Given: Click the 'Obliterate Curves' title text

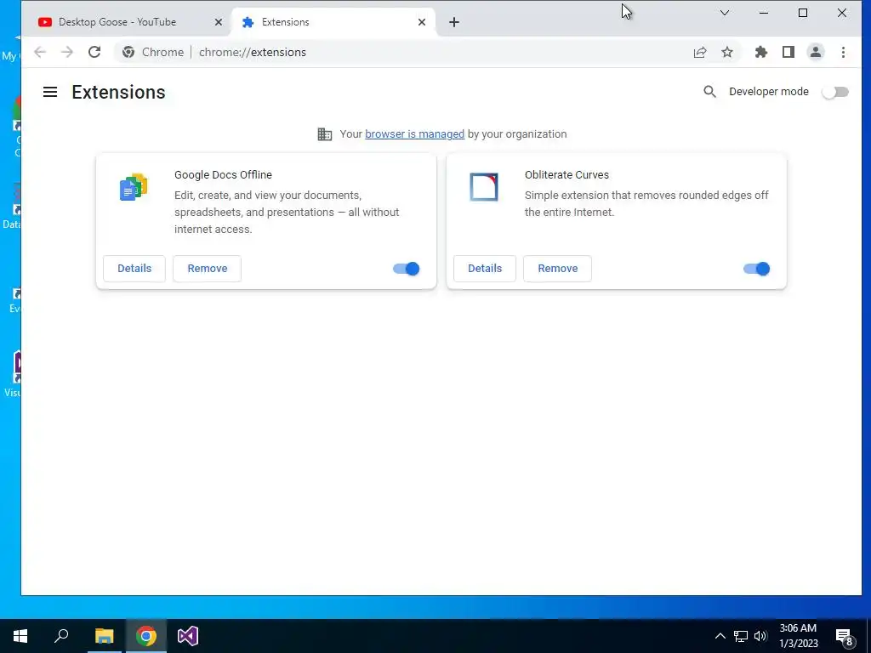Looking at the screenshot, I should 566,174.
